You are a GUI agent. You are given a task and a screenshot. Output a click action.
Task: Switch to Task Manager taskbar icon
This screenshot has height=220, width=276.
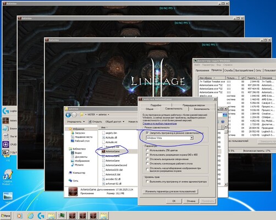[62, 216]
